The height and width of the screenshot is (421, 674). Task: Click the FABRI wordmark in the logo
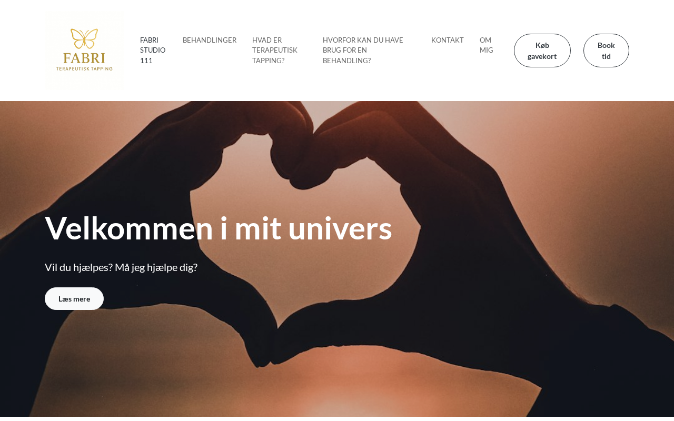point(84,58)
